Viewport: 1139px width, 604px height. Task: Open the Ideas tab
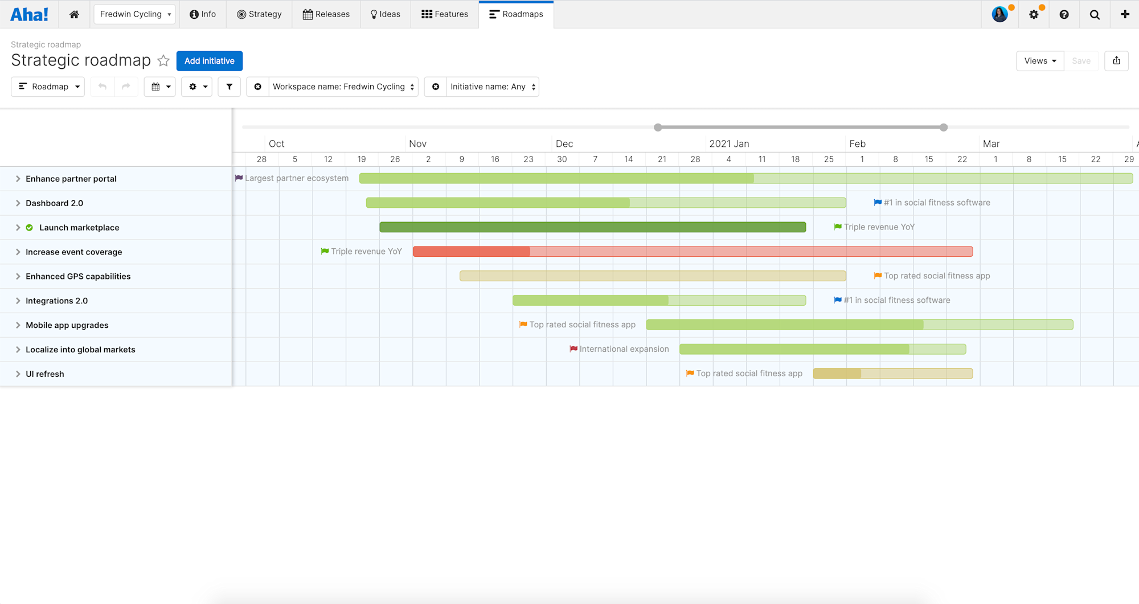pos(386,14)
